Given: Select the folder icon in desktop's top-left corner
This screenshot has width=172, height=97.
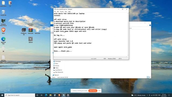Looking at the screenshot, I should (x=3, y=4).
